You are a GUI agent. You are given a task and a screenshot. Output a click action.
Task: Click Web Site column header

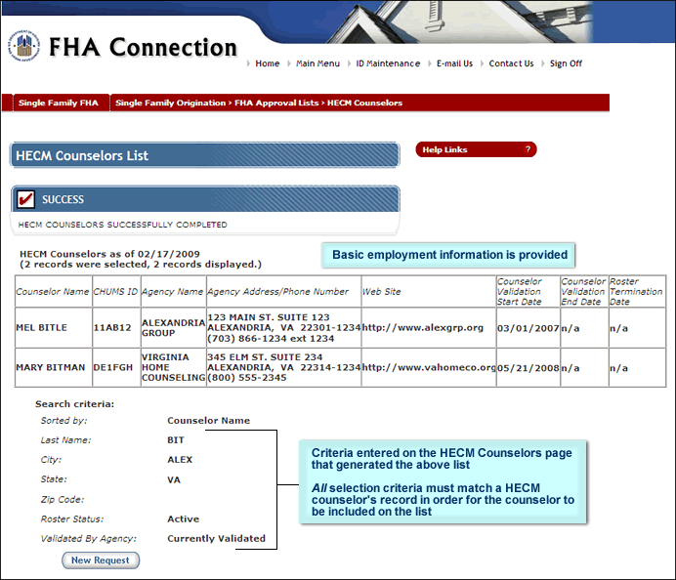click(x=382, y=291)
